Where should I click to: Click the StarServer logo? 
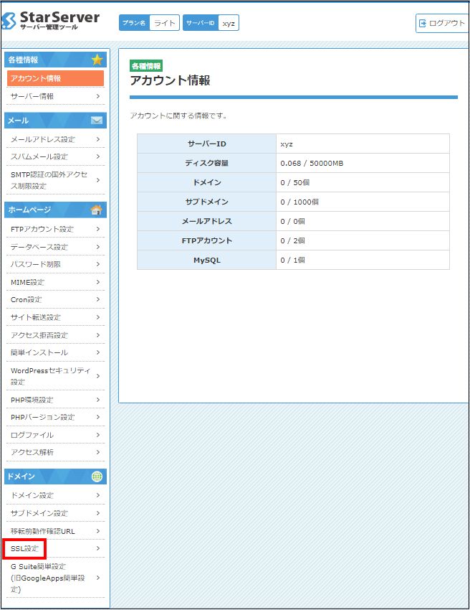(x=50, y=21)
